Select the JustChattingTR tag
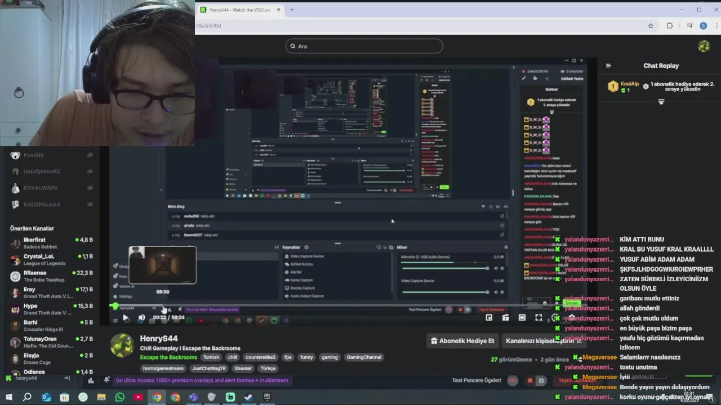The width and height of the screenshot is (721, 405). coord(209,368)
